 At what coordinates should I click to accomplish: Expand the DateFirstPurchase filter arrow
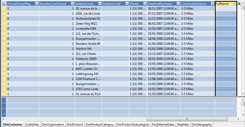tap(178, 4)
